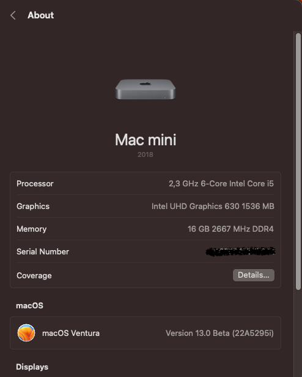Click the 'Displays' section heading

(x=32, y=367)
